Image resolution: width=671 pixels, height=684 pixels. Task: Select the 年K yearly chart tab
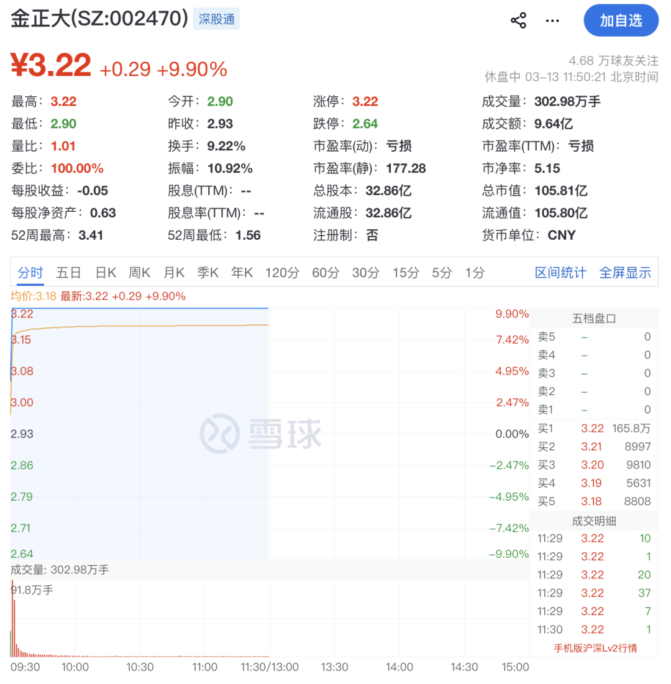pyautogui.click(x=240, y=272)
